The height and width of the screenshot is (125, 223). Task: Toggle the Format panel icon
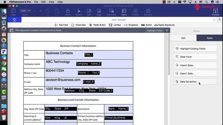pos(216,12)
